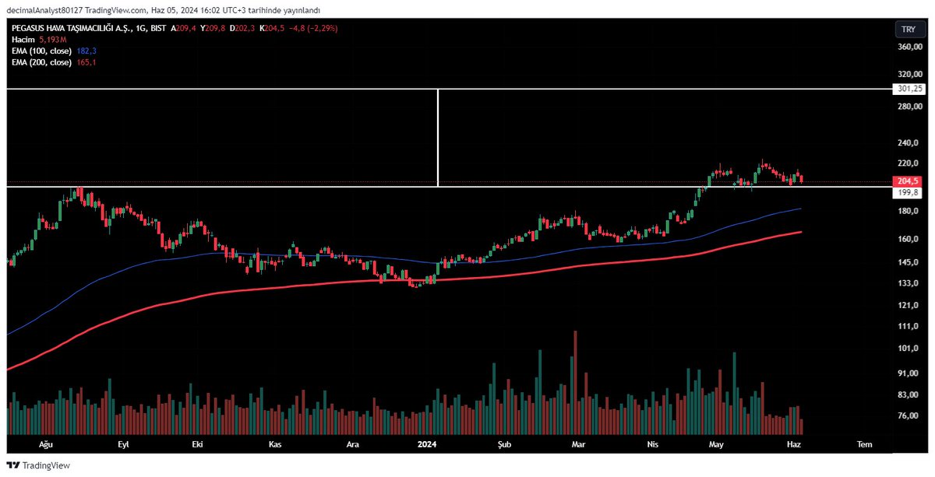Click the Tem label on the time axis
The width and height of the screenshot is (935, 477).
point(864,444)
